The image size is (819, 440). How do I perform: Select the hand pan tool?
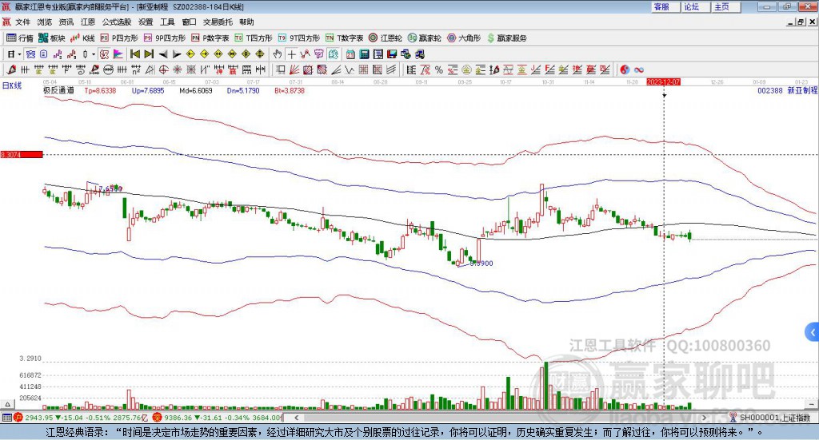278,54
